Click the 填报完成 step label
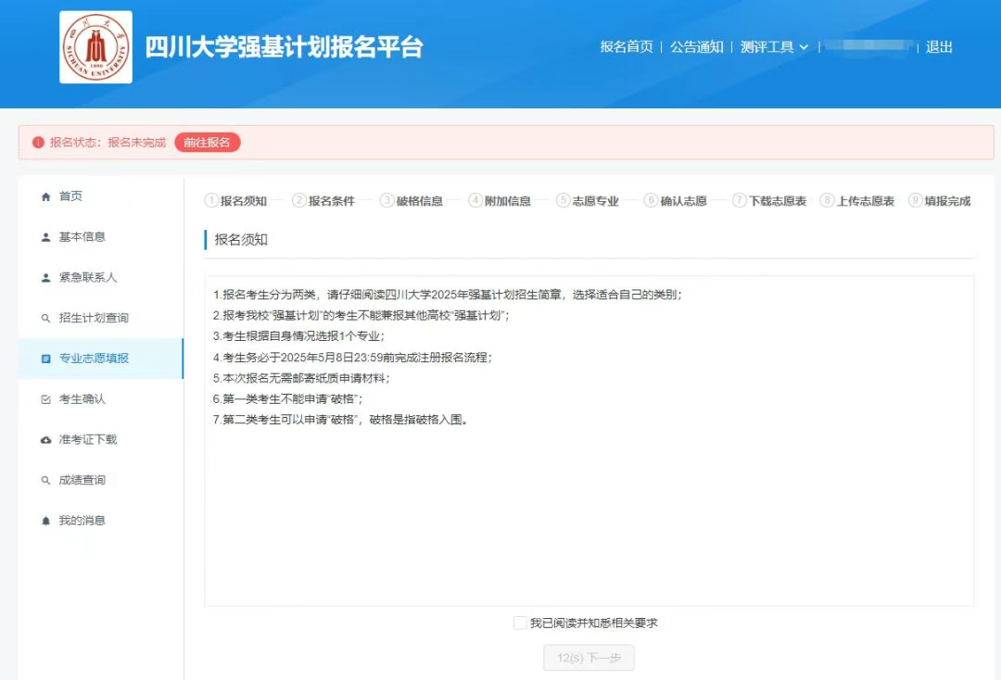Screen dimensions: 1001x680 pos(947,201)
